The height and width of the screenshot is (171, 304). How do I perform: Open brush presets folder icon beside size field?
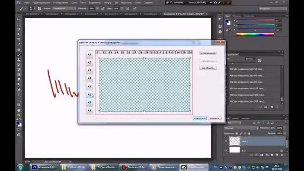coord(259,61)
